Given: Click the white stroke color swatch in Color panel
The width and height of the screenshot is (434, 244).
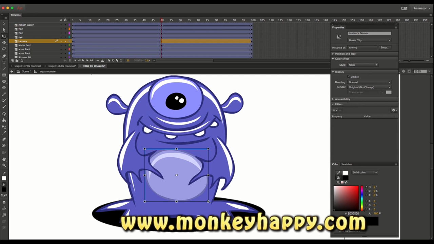Looking at the screenshot, I should (x=345, y=173).
